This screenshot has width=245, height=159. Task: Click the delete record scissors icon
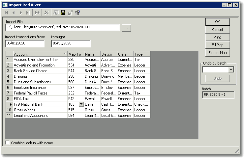tap(46, 13)
